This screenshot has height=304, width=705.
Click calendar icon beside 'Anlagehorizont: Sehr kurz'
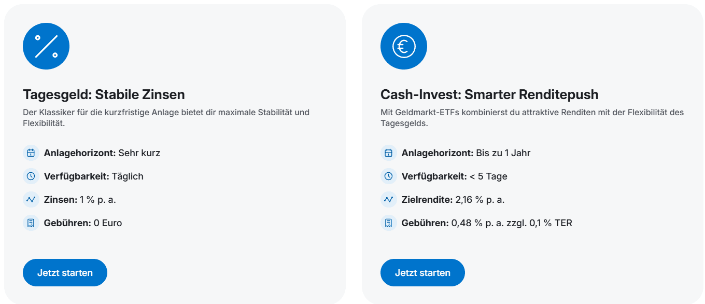click(31, 153)
